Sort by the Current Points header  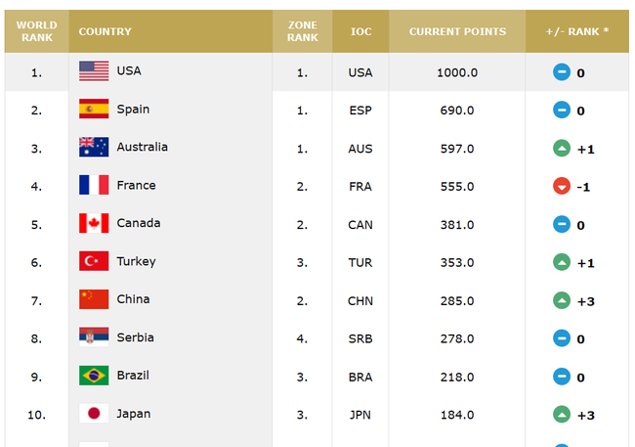coord(457,31)
